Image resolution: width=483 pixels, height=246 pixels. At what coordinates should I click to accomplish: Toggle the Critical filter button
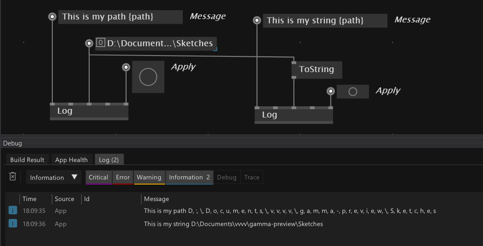click(99, 177)
